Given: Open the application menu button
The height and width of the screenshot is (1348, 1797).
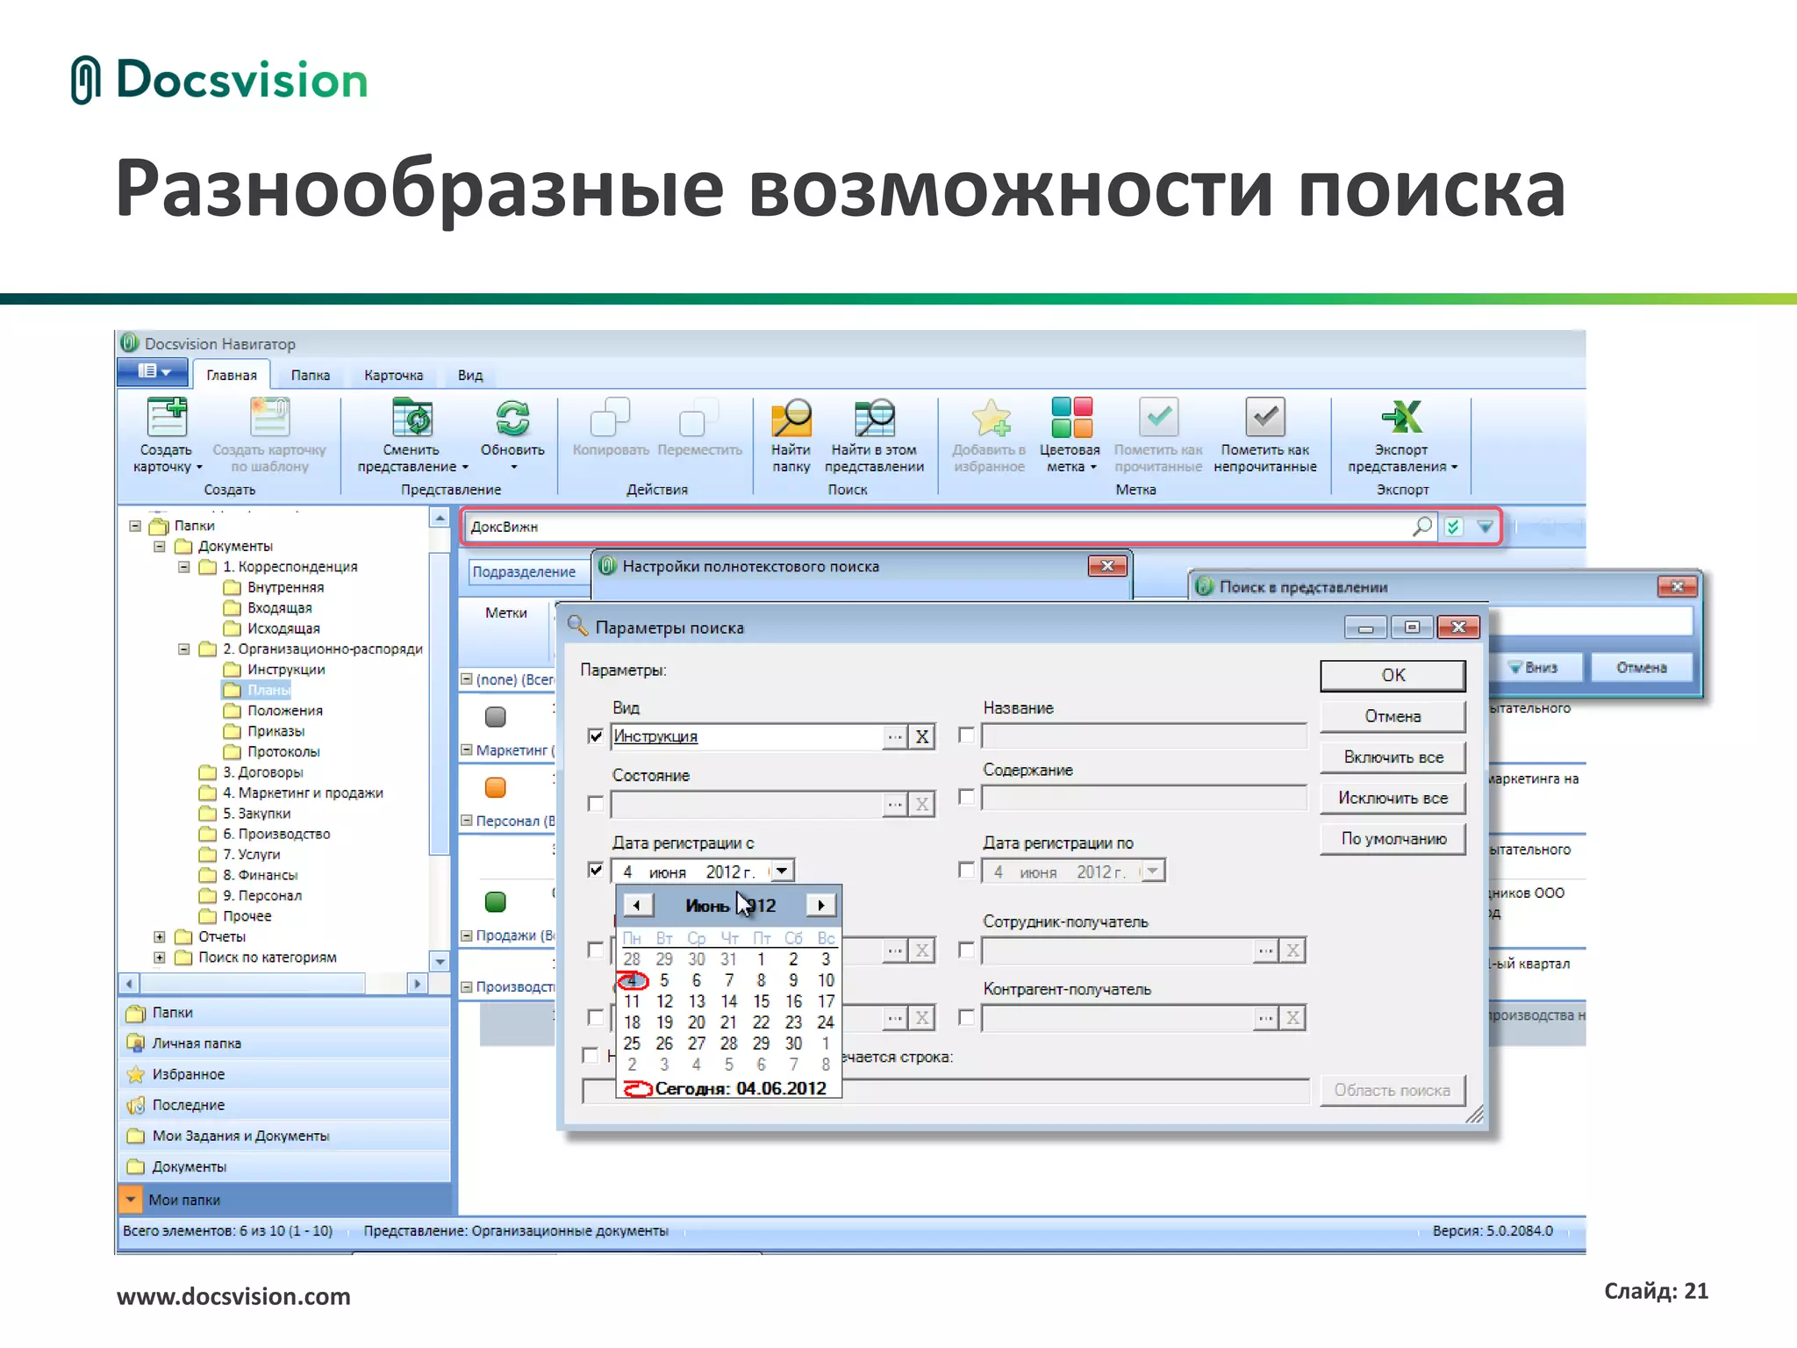Looking at the screenshot, I should (154, 372).
